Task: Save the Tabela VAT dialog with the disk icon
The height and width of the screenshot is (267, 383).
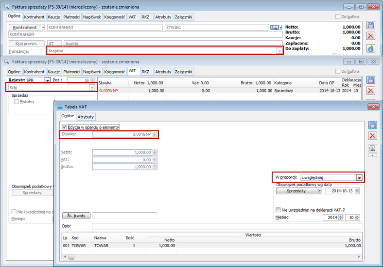Action: click(373, 126)
